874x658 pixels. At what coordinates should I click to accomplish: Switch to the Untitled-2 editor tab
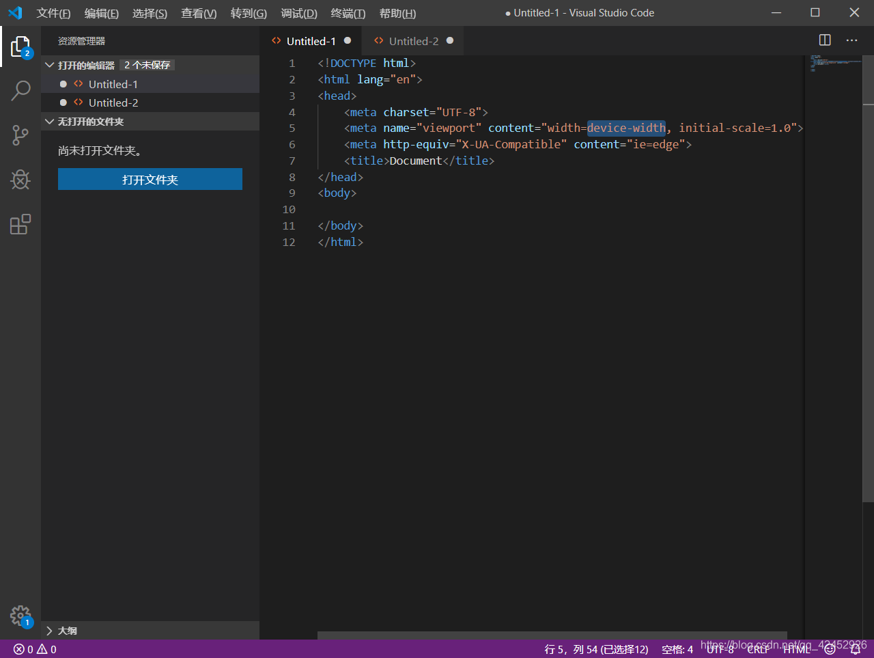tap(413, 41)
